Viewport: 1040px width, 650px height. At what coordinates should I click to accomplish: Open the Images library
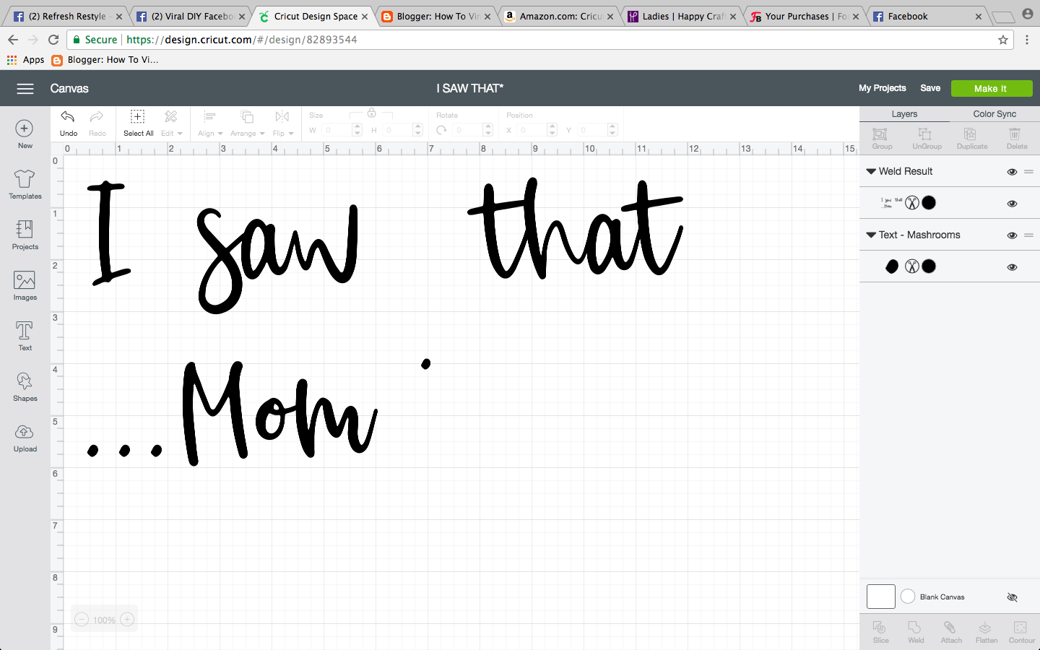tap(25, 286)
